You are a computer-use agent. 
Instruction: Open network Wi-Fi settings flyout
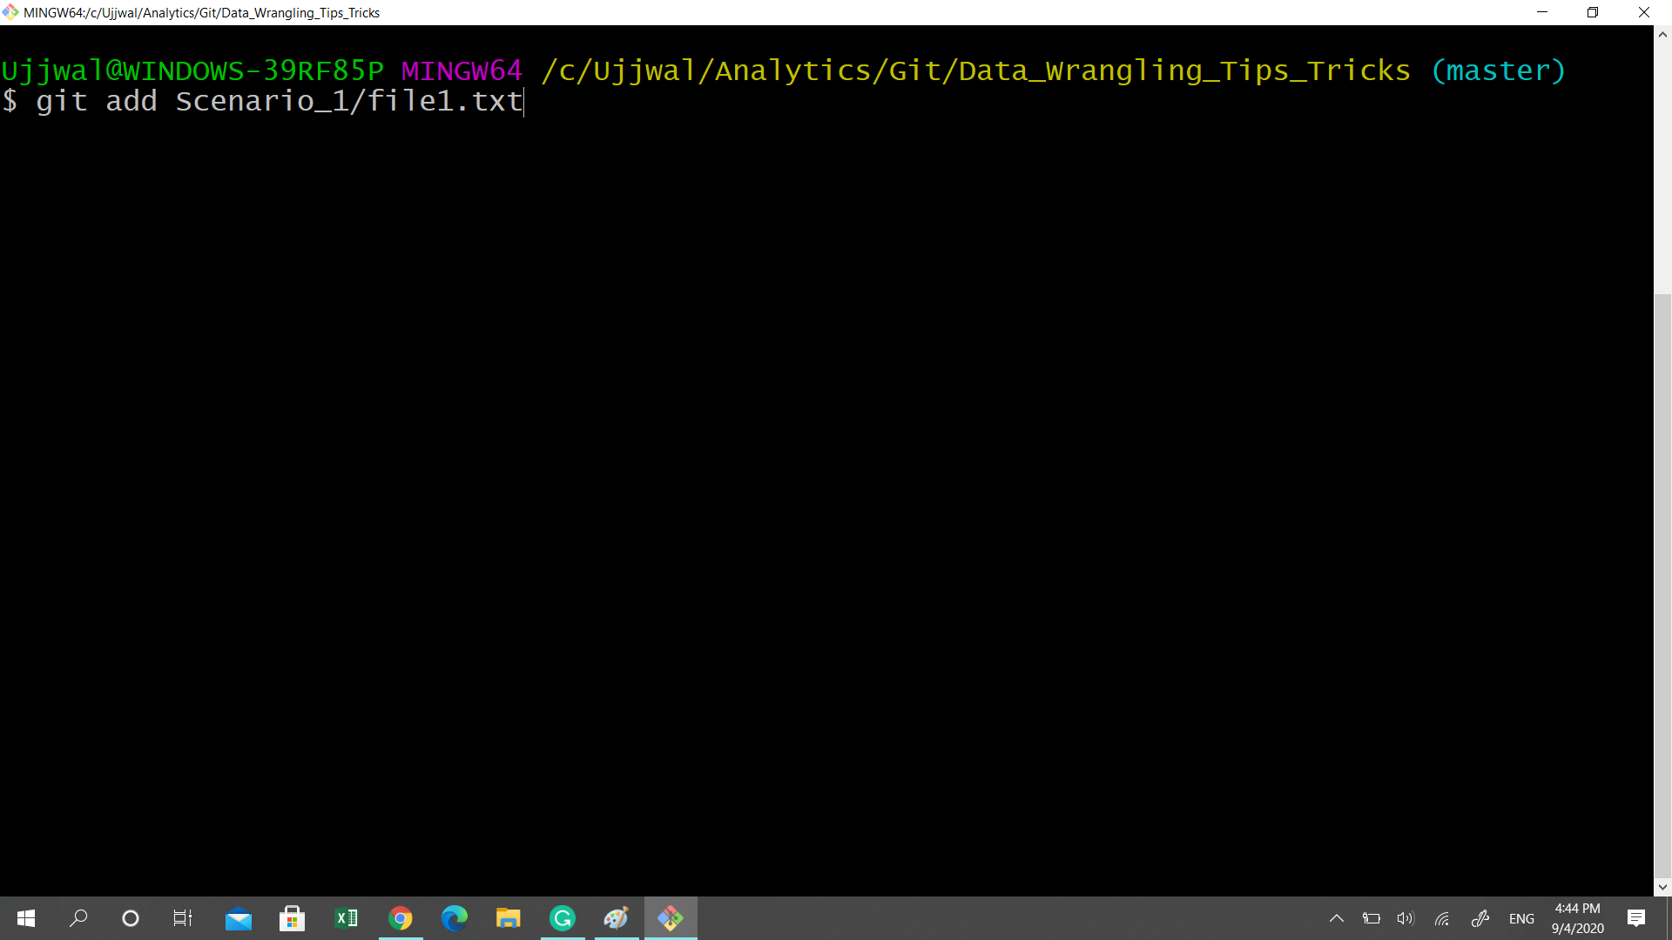click(1442, 918)
